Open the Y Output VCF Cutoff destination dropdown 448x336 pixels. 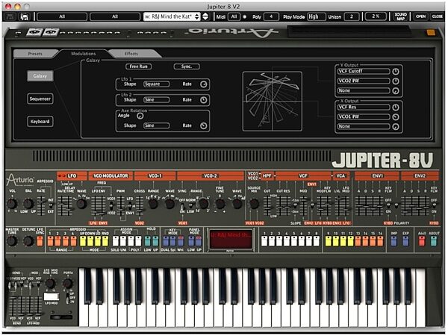[364, 71]
